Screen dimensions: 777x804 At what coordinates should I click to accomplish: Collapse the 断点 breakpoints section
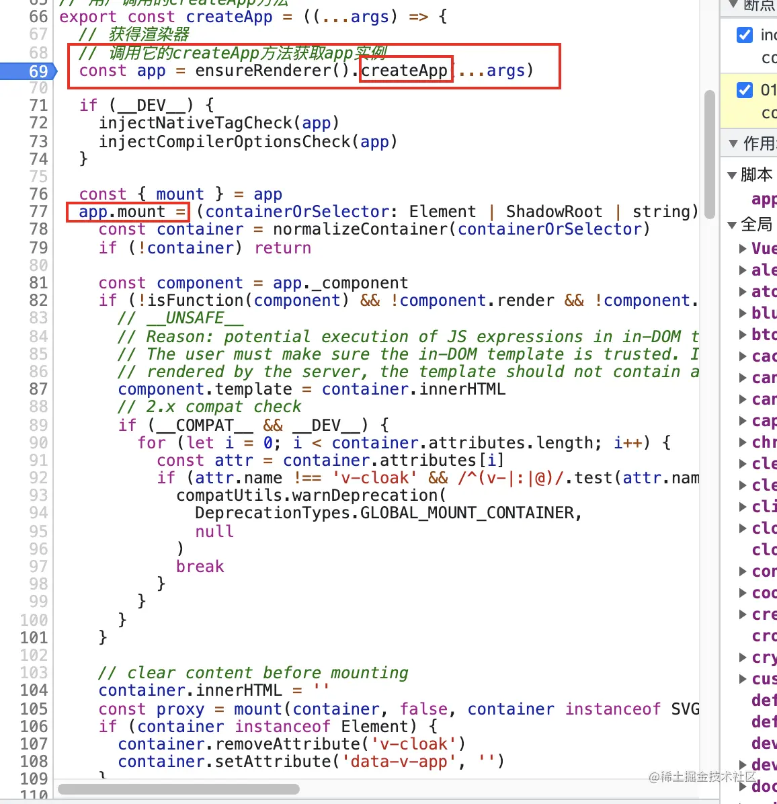coord(733,5)
